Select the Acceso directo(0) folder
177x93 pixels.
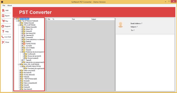point(29,75)
